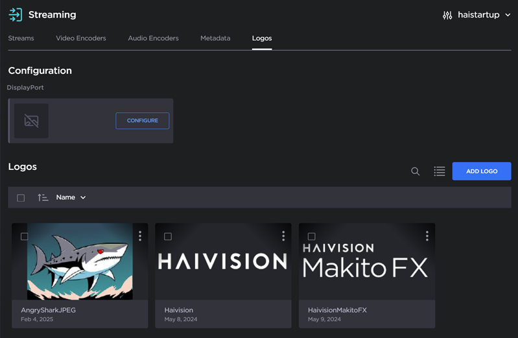Image resolution: width=518 pixels, height=338 pixels.
Task: Switch to list view icon
Action: (x=440, y=171)
